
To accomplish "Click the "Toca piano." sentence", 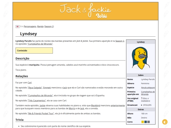I will click(21, 70).
